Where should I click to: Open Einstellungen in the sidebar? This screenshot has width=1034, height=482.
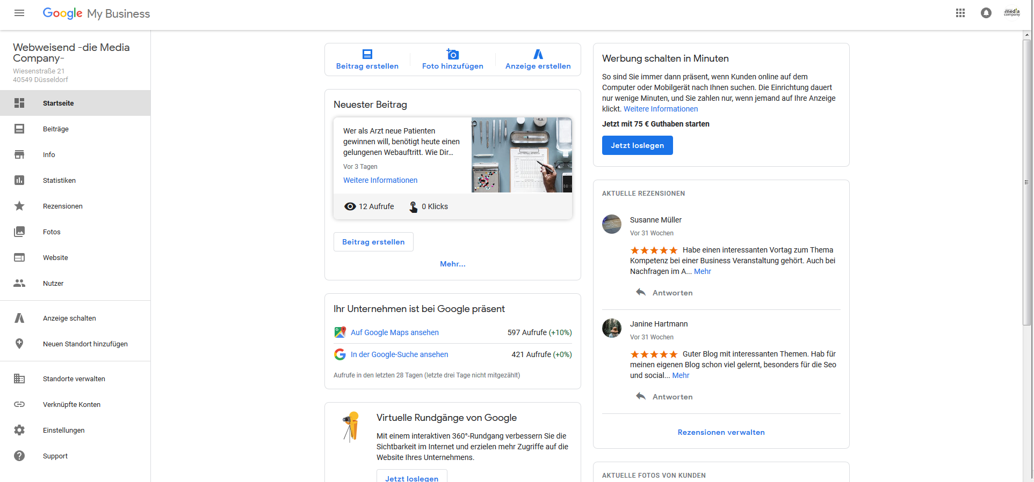75,430
